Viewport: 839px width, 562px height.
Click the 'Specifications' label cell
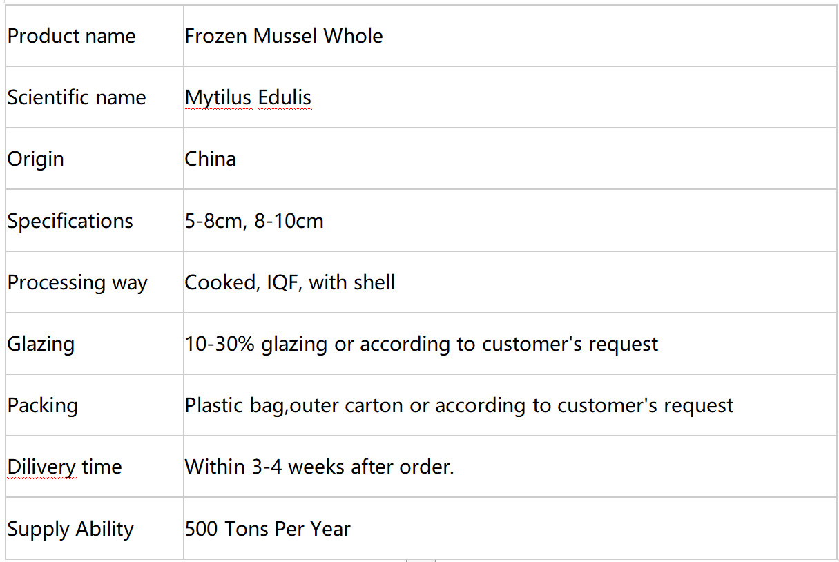pos(95,221)
